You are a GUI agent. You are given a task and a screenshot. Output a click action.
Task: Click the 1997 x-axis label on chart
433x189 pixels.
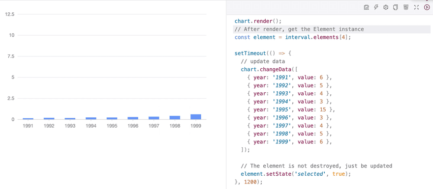tap(154, 126)
